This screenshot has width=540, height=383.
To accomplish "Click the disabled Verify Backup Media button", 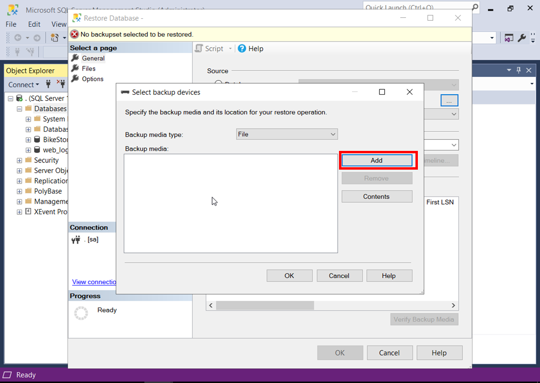I will tap(424, 320).
